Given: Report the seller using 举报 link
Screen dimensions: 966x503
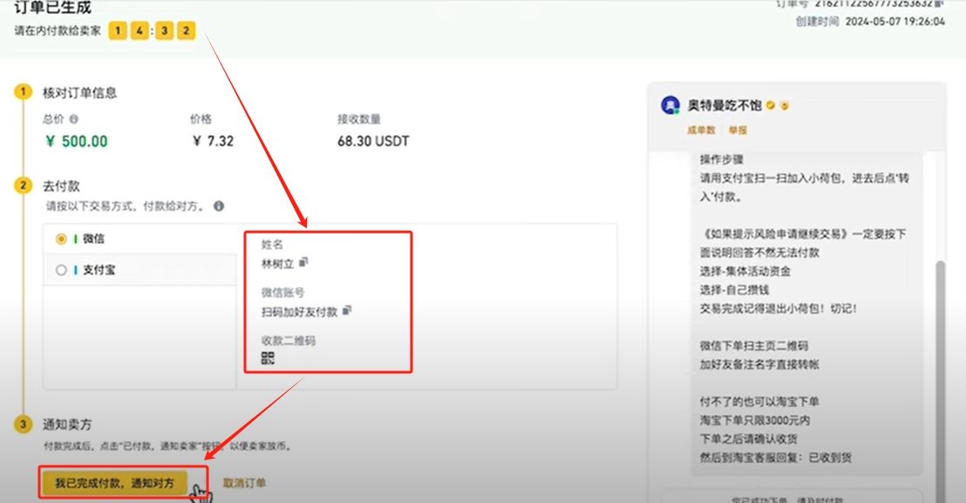Looking at the screenshot, I should click(738, 130).
